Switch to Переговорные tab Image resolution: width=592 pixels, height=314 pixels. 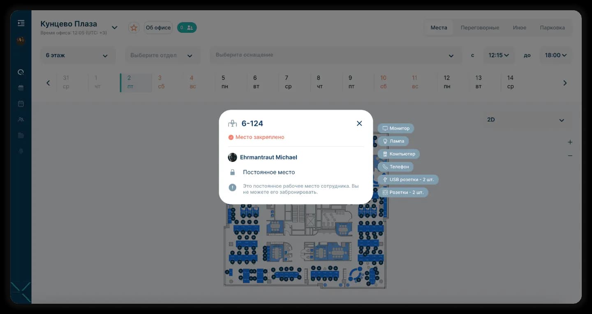pyautogui.click(x=480, y=27)
